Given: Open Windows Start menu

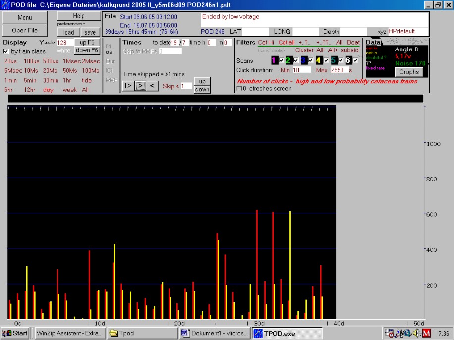Looking at the screenshot, I should (x=15, y=333).
